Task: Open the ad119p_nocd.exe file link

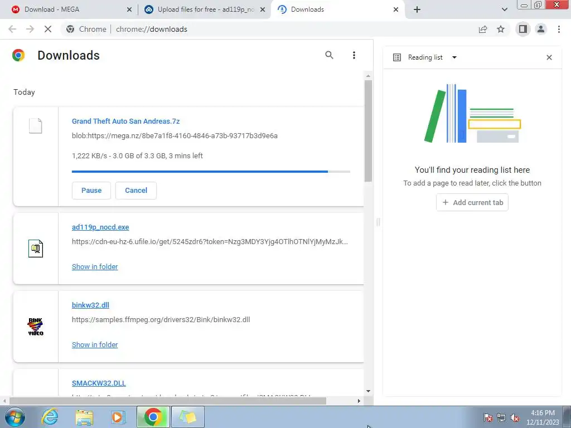Action: (100, 227)
